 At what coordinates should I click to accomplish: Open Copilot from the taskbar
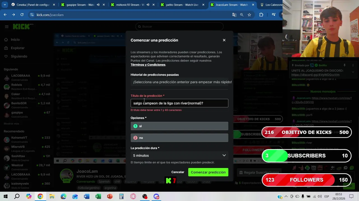coord(29,197)
